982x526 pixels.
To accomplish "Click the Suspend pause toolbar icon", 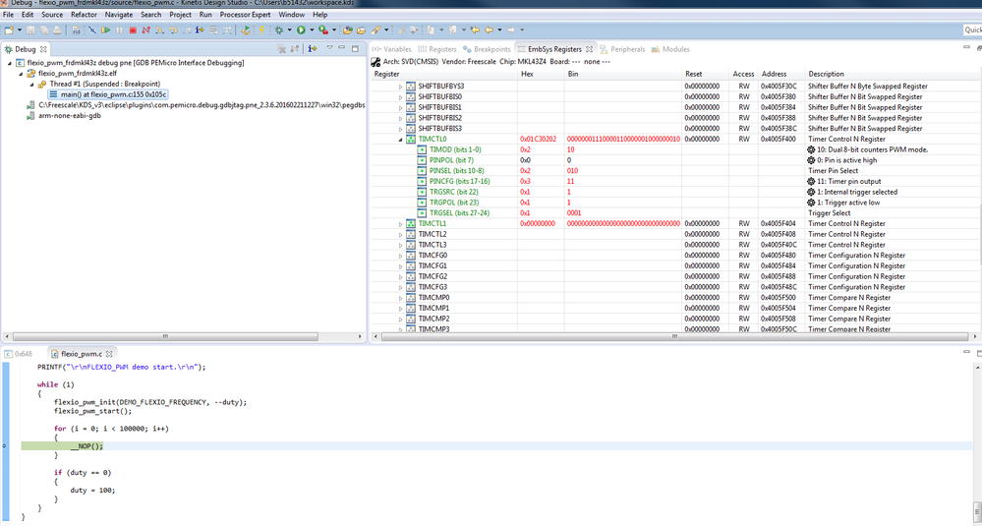I will pyautogui.click(x=119, y=30).
